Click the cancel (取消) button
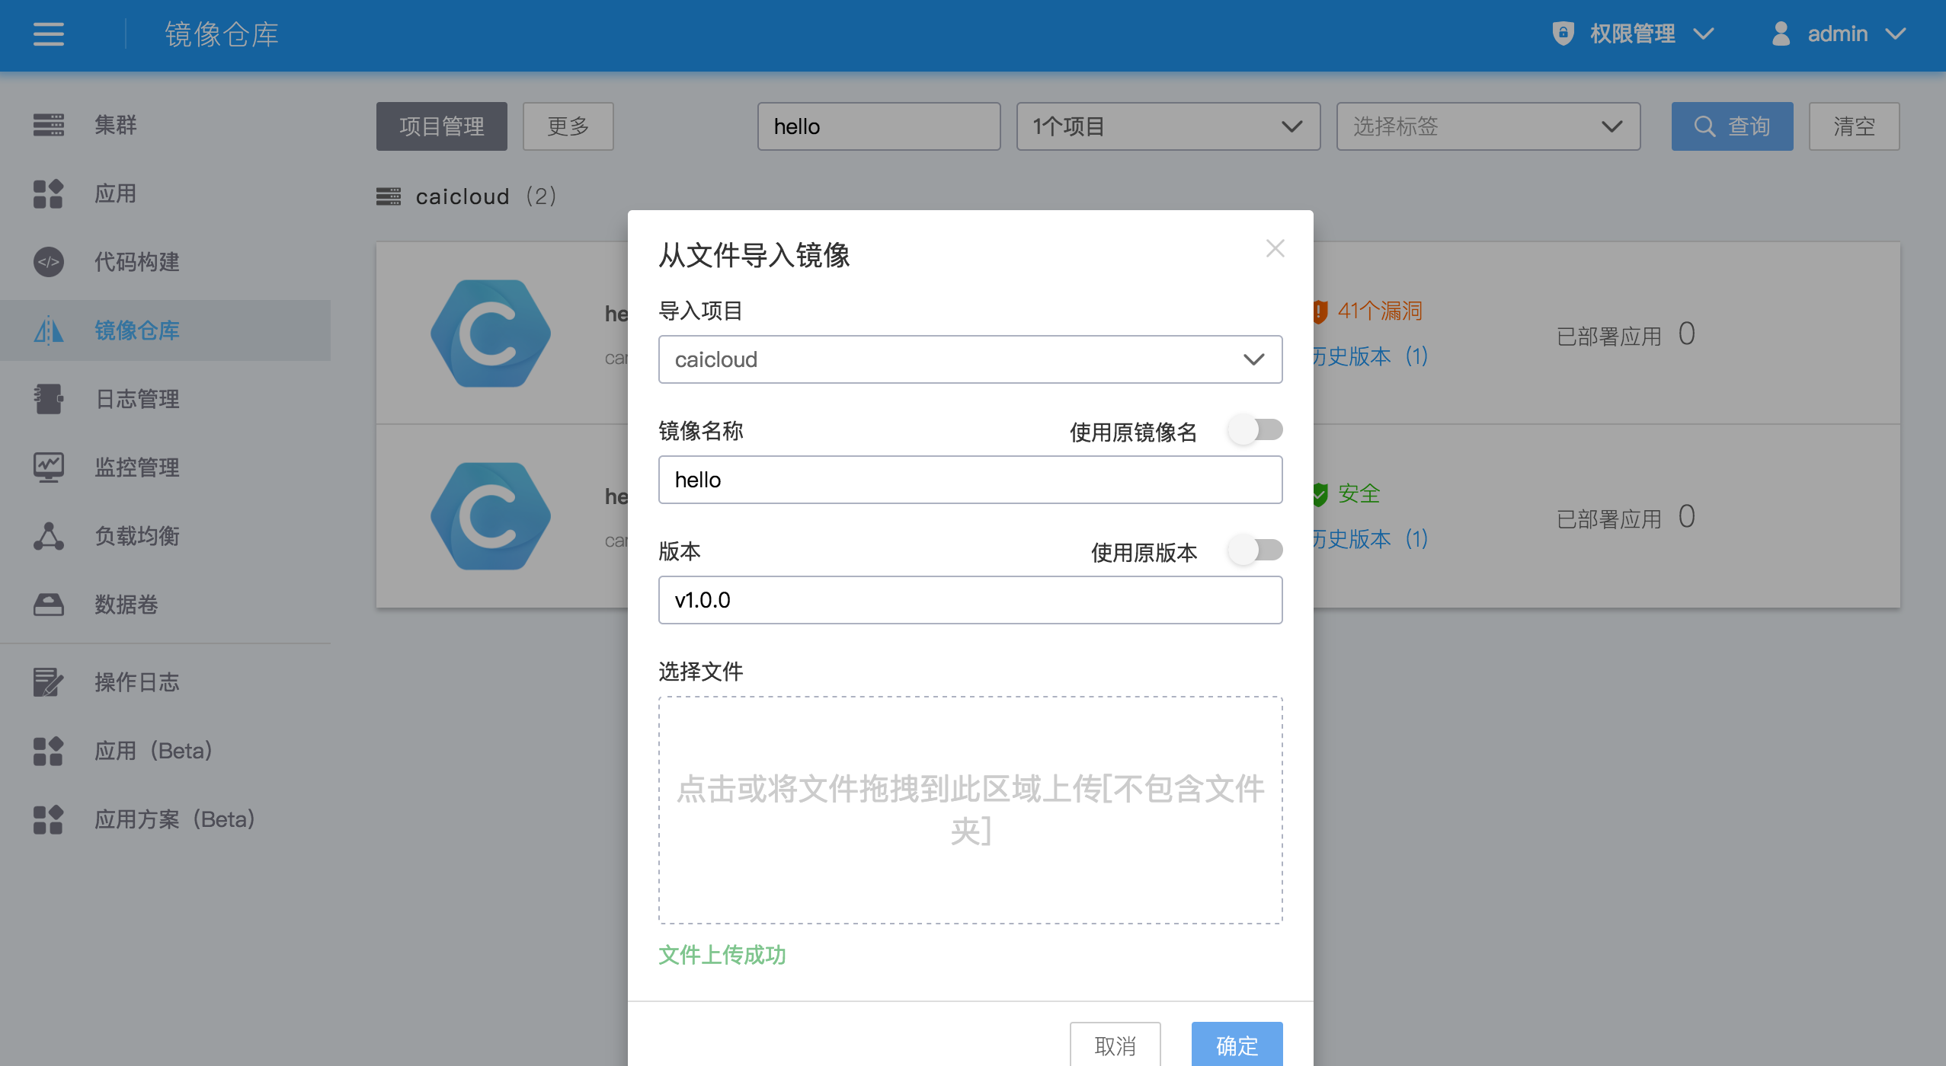Screen dimensions: 1946x1066 click(1115, 1045)
